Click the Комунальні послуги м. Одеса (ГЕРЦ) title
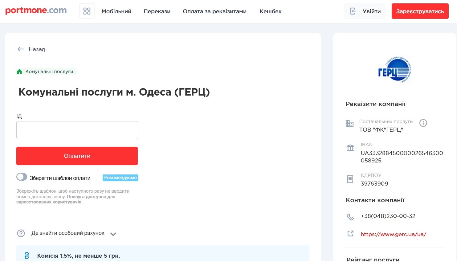 pos(114,92)
